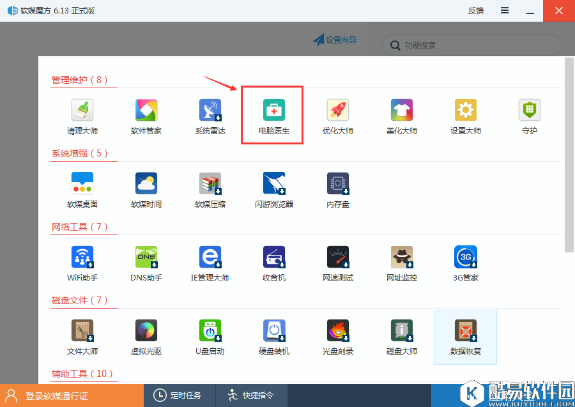This screenshot has height=407, width=575.
Task: Open the hamburger main menu
Action: (505, 10)
